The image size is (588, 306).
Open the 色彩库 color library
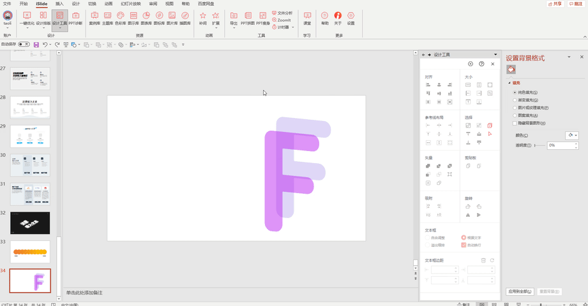(121, 18)
